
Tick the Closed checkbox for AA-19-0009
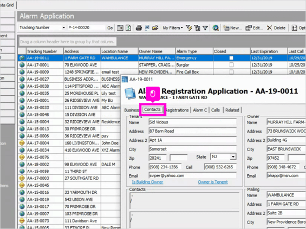point(231,72)
